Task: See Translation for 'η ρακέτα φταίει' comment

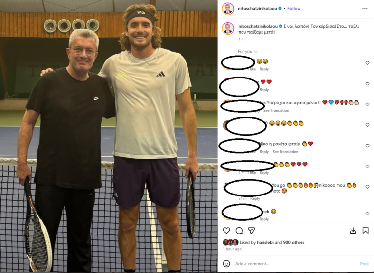Action: click(x=285, y=152)
